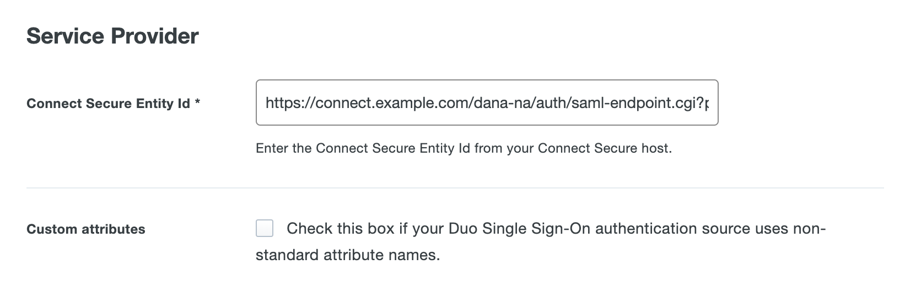Image resolution: width=905 pixels, height=291 pixels.
Task: Click the "Connect Secure Entity Id" field label
Action: pyautogui.click(x=108, y=104)
